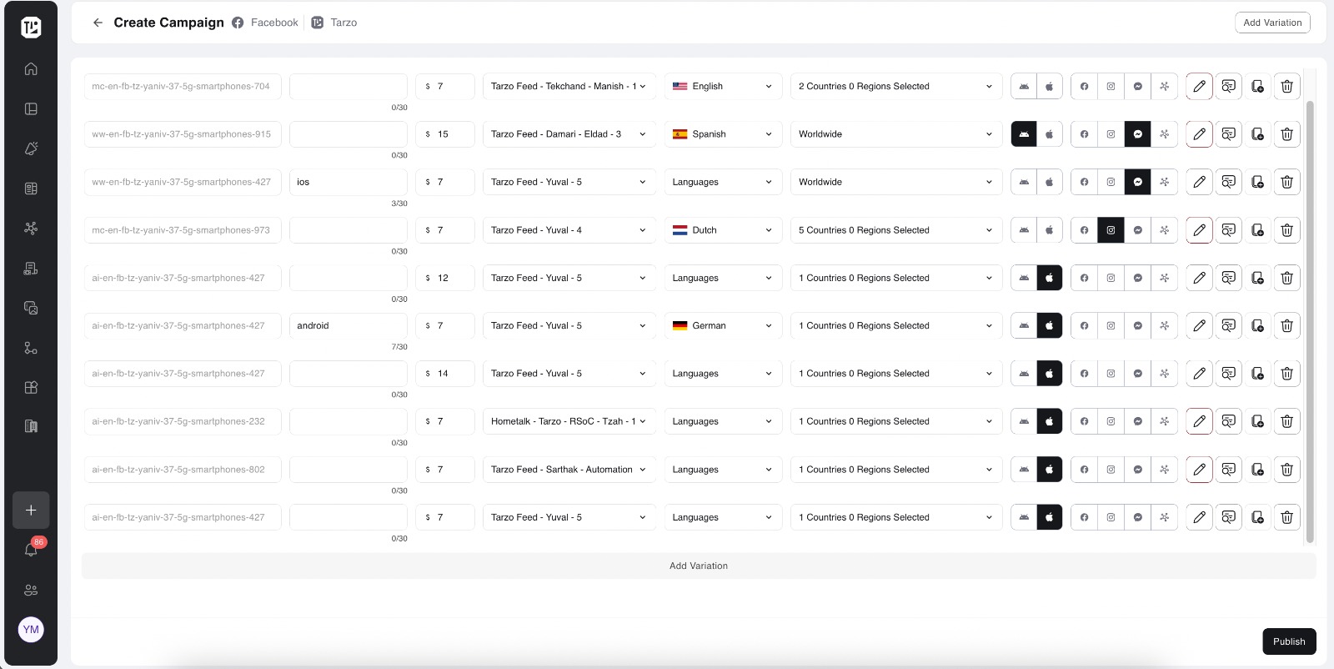
Task: Enable Facebook placement in the English row
Action: (1084, 87)
